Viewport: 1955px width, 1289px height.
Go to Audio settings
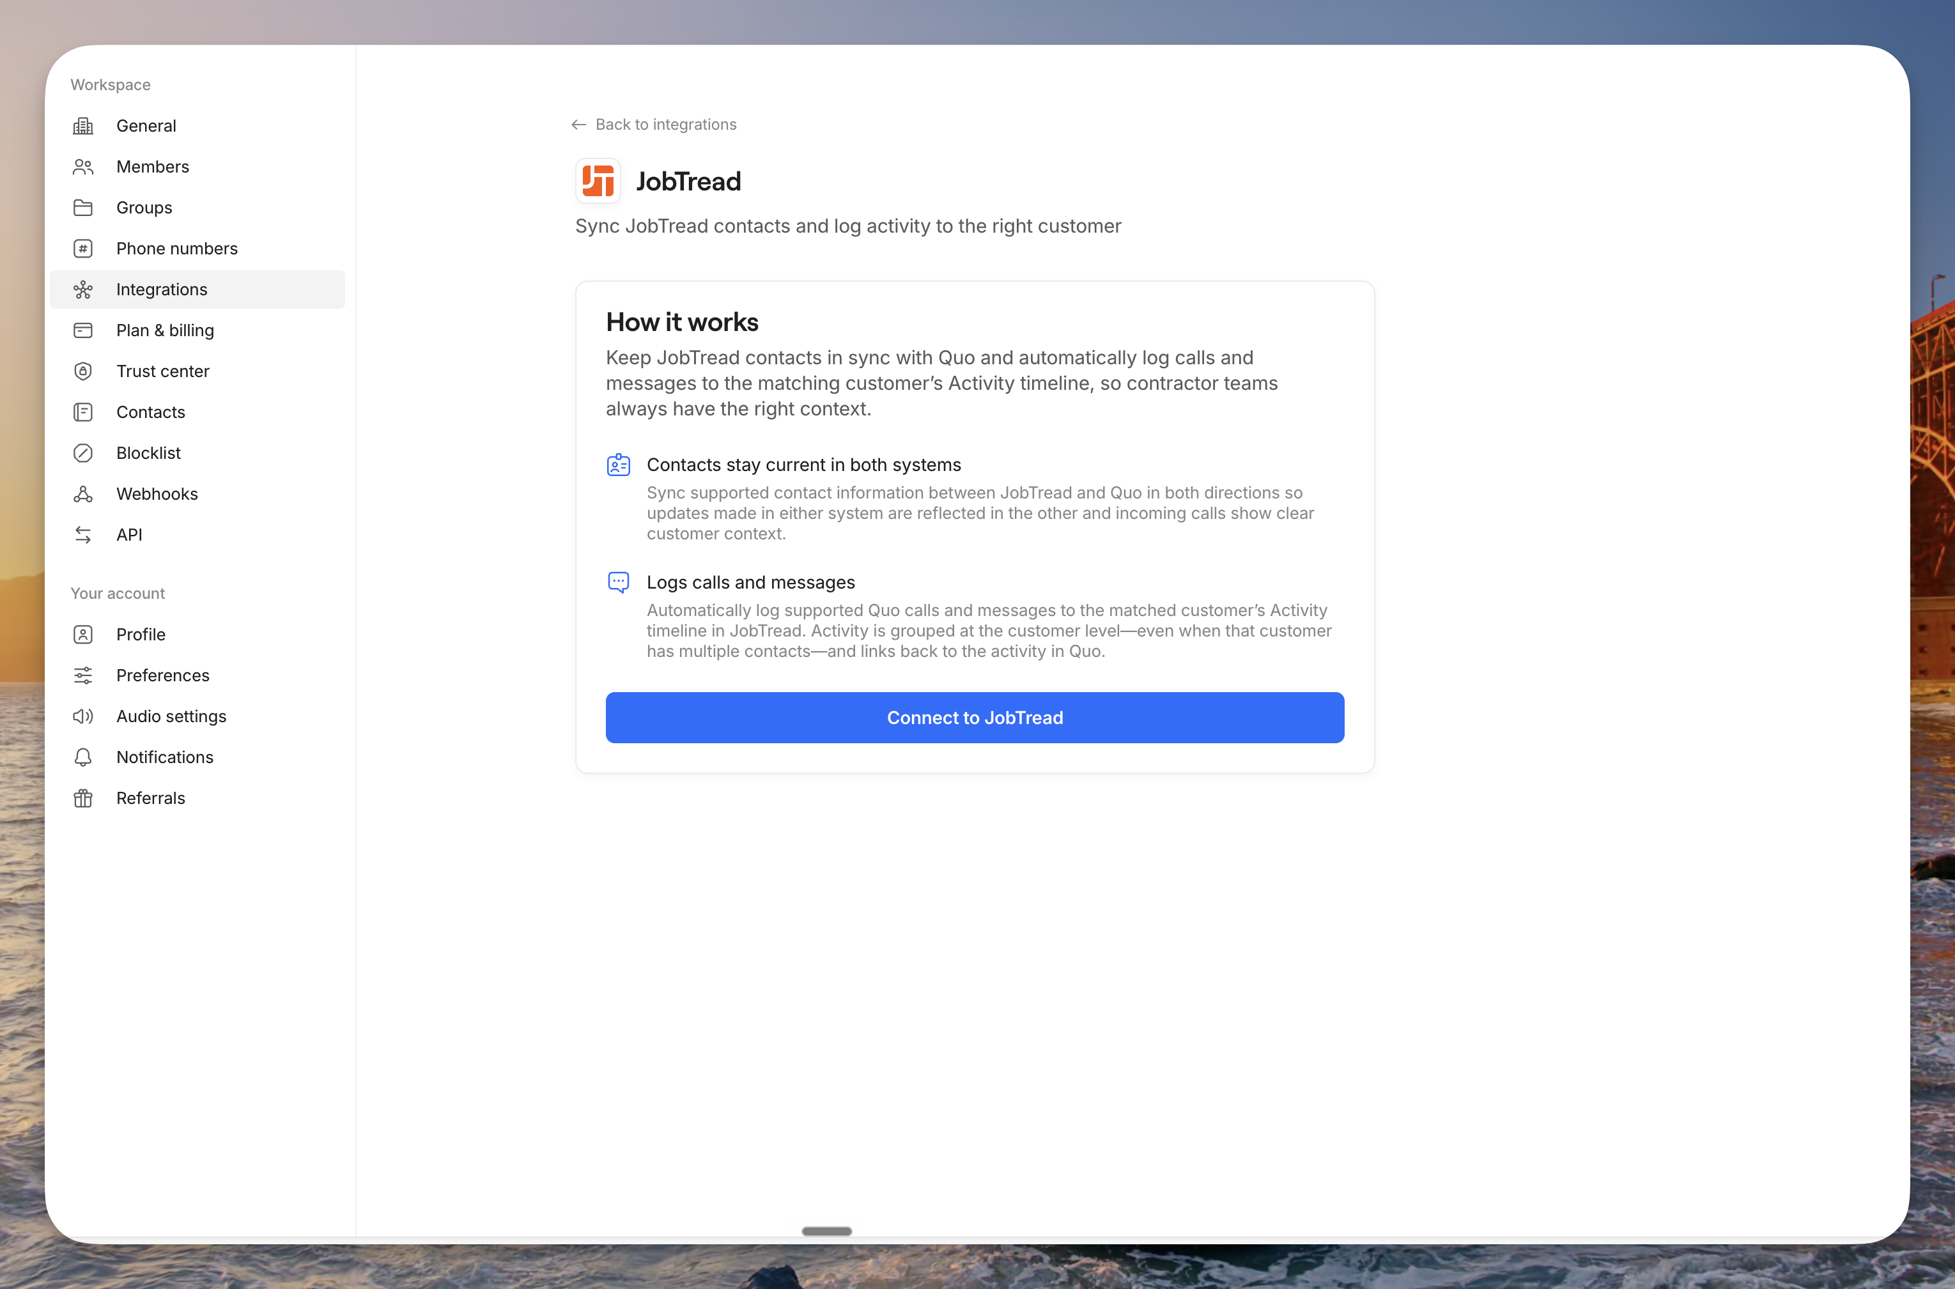click(x=197, y=717)
